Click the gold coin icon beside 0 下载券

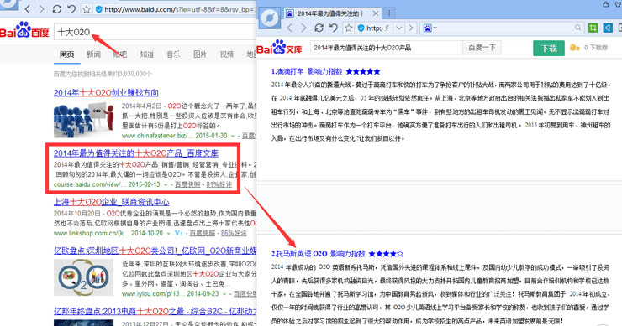[x=574, y=48]
